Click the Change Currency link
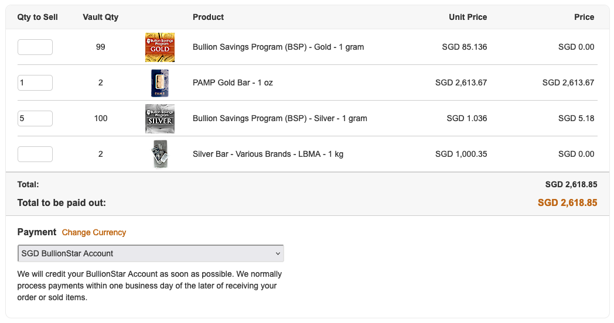Screen dimensions: 614x323 (94, 232)
